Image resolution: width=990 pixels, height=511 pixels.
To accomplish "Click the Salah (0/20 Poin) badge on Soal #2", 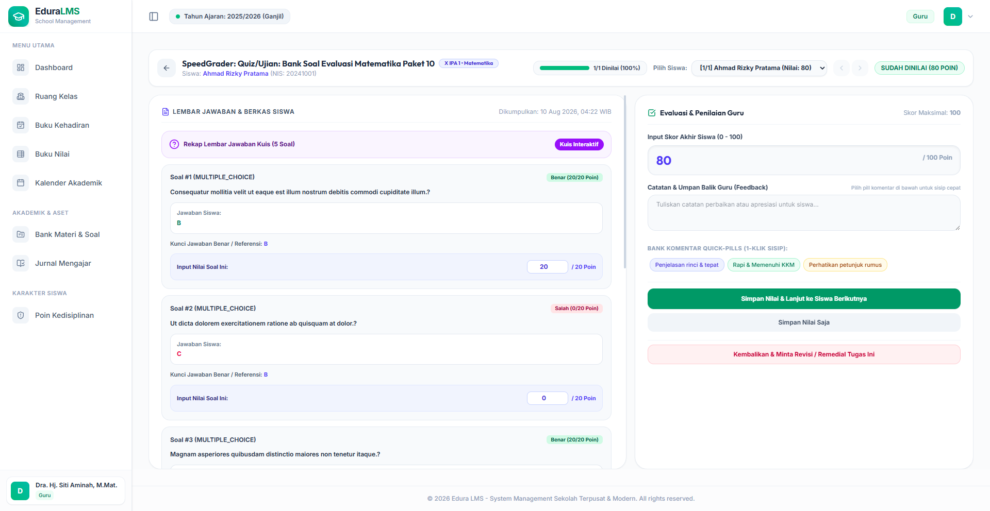I will [x=576, y=309].
